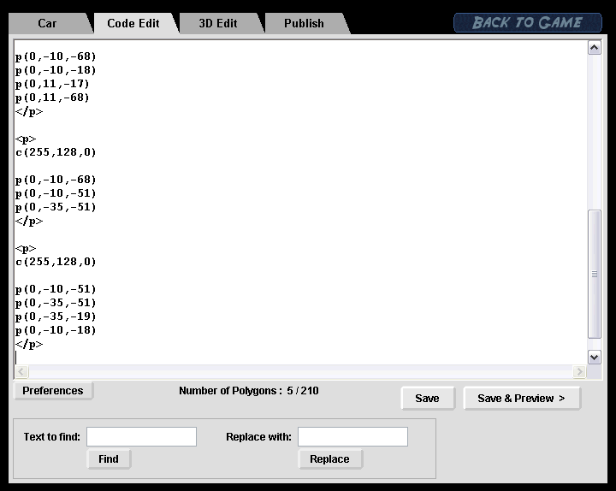The image size is (616, 491).
Task: Open Preferences
Action: click(x=53, y=391)
